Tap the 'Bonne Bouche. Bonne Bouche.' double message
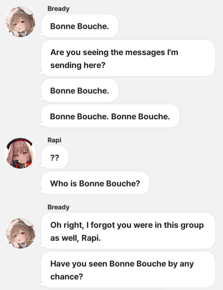This screenshot has height=290, width=223. 110,116
